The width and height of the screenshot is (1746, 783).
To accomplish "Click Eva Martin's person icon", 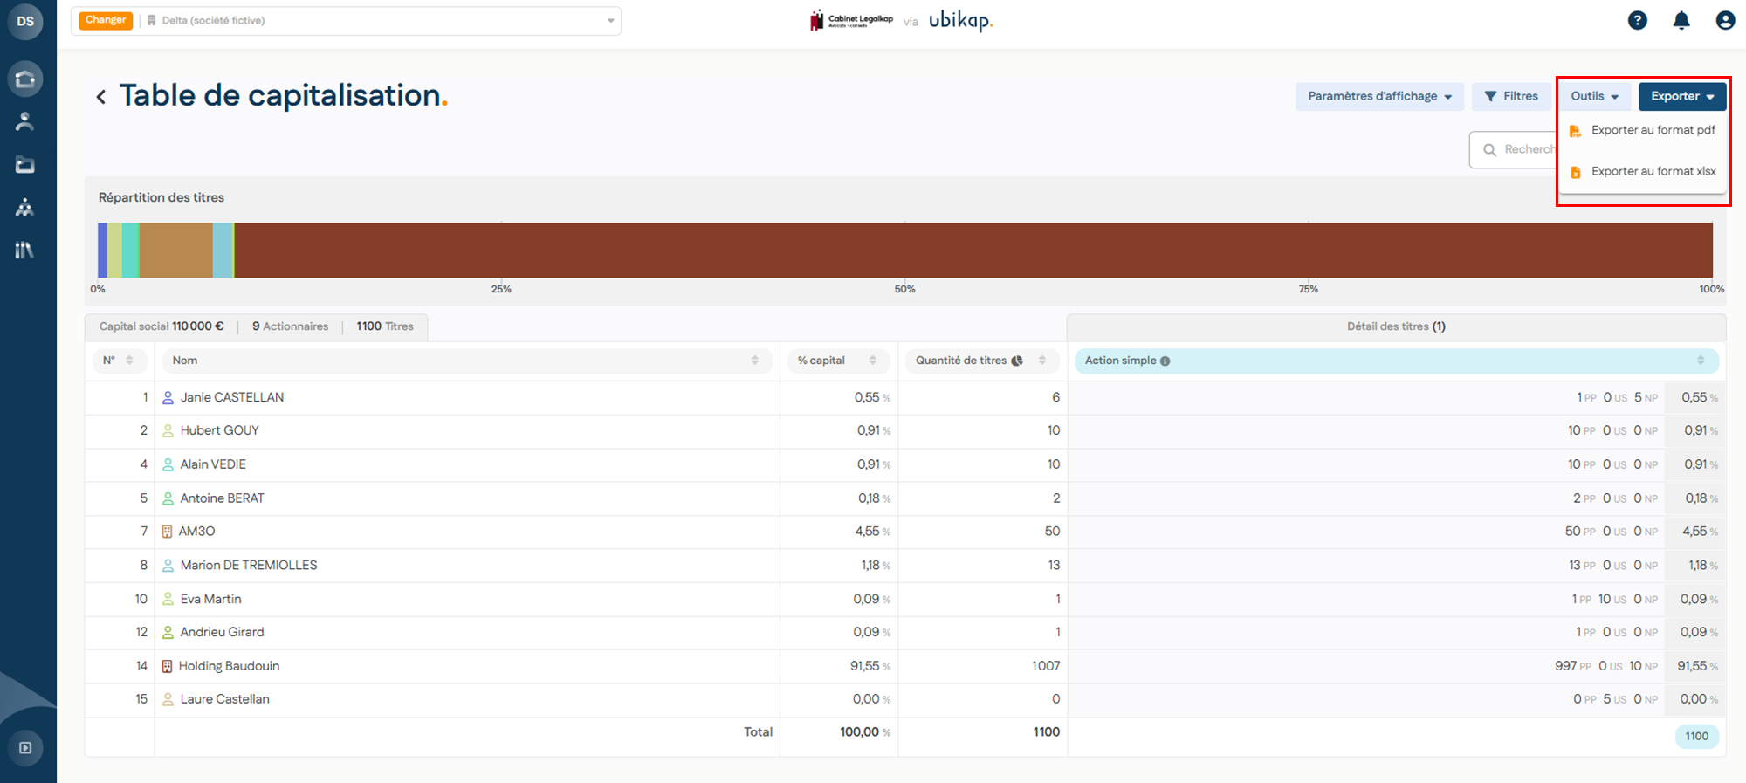I will [x=168, y=599].
